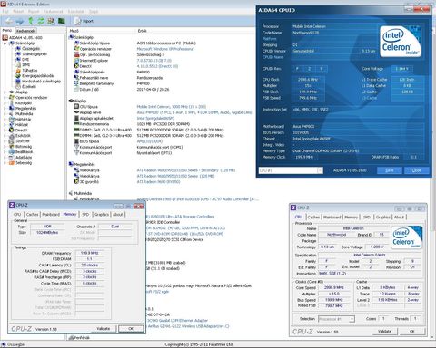Open Graphics tab in right CPU-Z window

pos(383,217)
